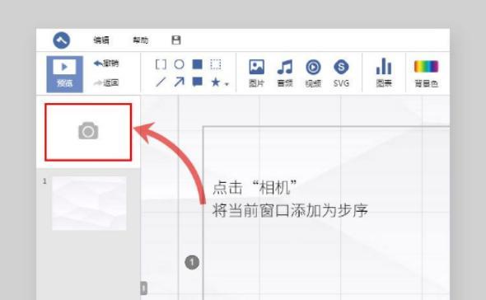The image size is (486, 300).
Task: Select the straight line tool
Action: pos(161,82)
